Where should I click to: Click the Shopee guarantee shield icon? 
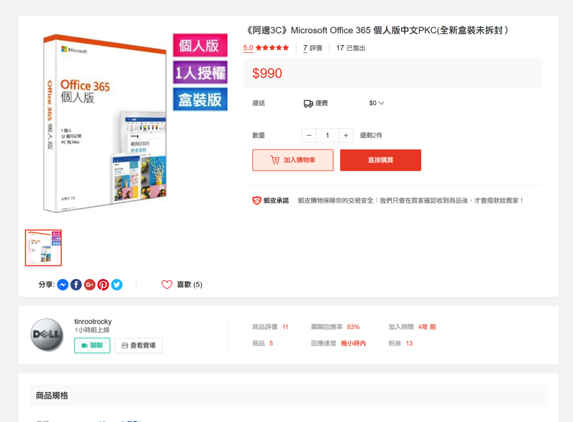click(x=257, y=201)
